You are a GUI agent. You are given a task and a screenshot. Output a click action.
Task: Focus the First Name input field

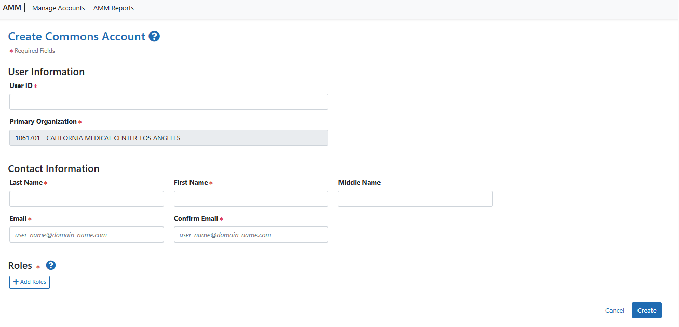(x=251, y=198)
